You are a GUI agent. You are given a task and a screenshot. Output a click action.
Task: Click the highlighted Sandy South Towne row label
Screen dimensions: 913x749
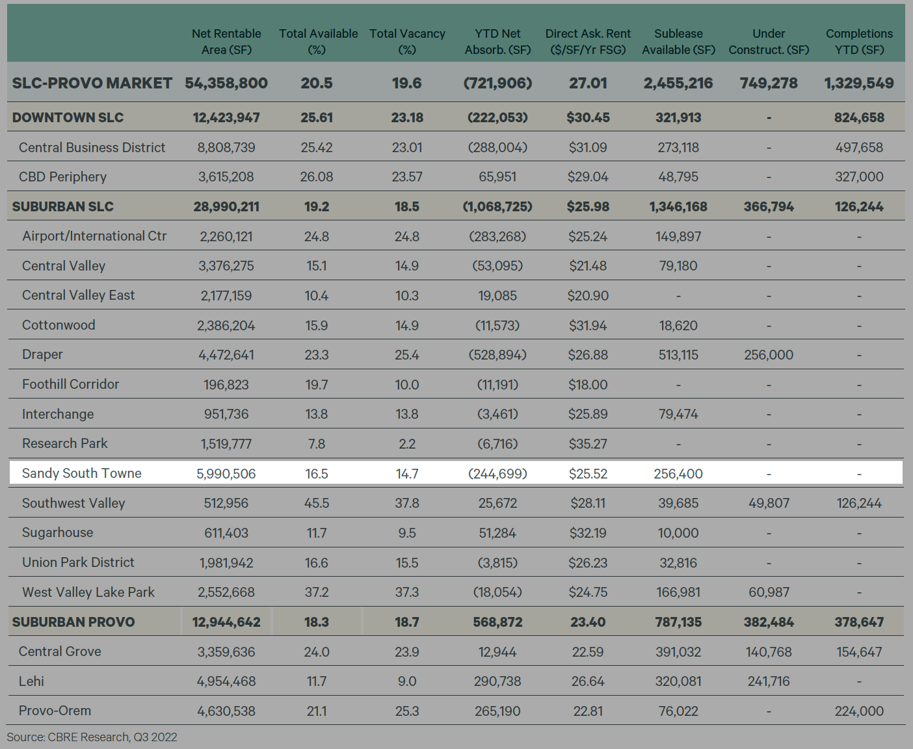pos(82,473)
